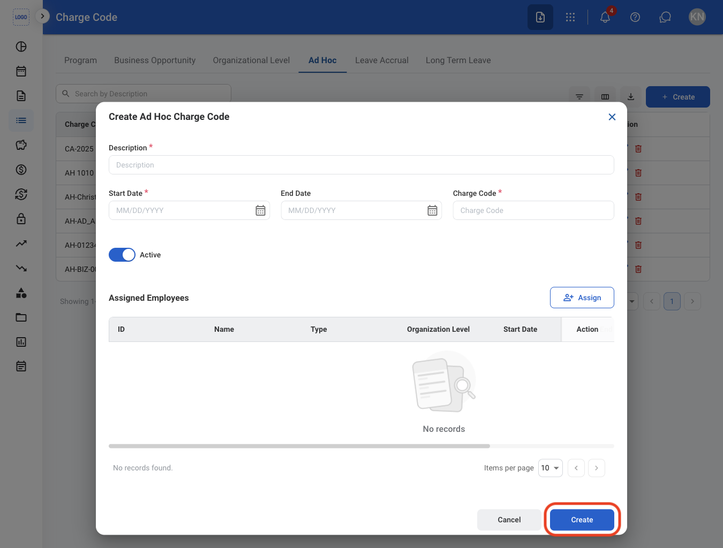Open the apps grid menu
723x548 pixels.
click(570, 17)
